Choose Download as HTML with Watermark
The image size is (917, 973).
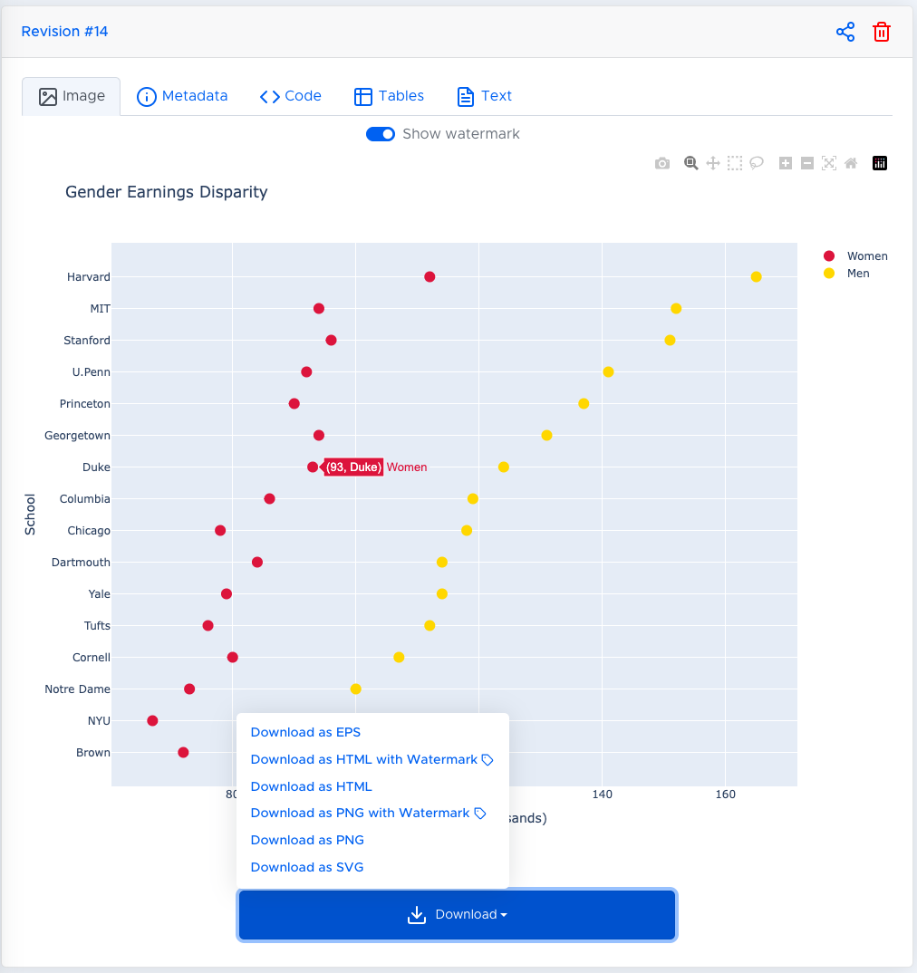tap(372, 759)
